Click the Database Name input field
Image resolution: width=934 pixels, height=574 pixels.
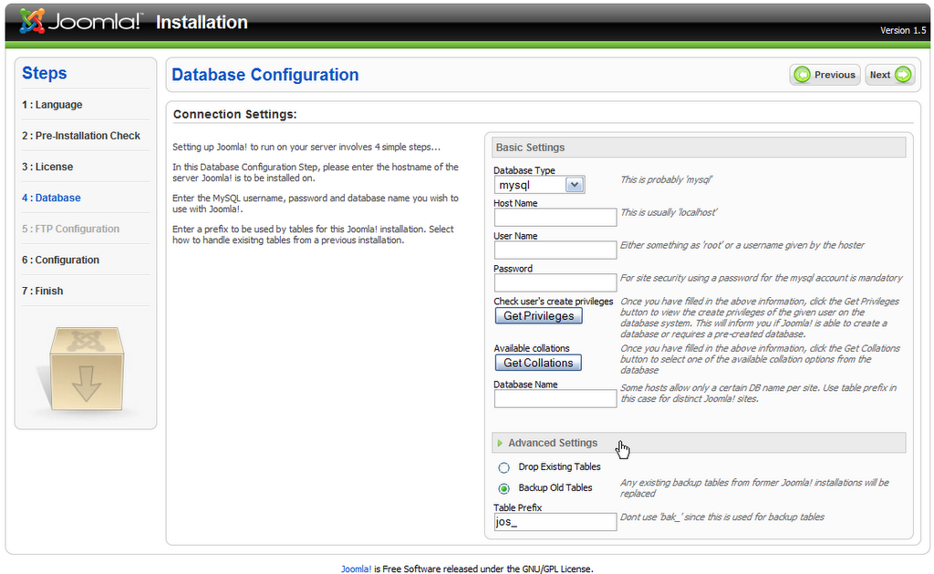pos(555,398)
